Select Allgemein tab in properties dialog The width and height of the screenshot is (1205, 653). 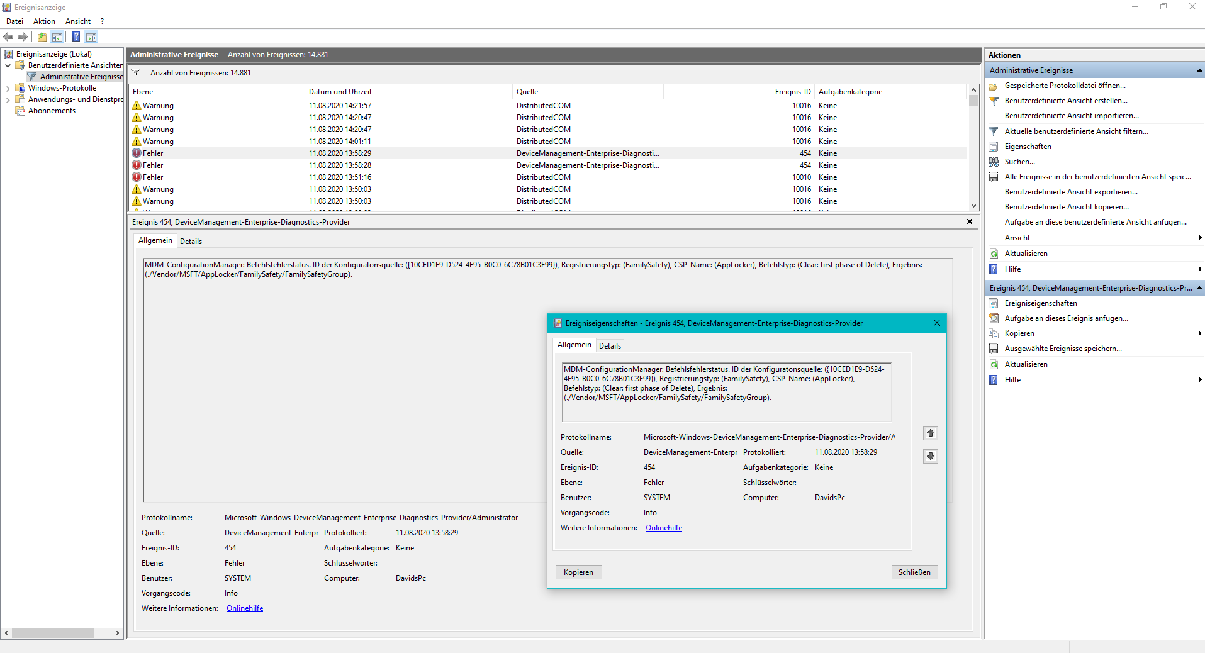(574, 345)
